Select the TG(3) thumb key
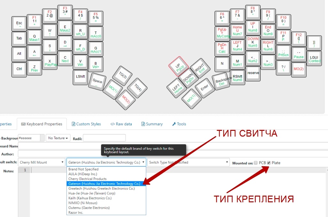 [122, 76]
